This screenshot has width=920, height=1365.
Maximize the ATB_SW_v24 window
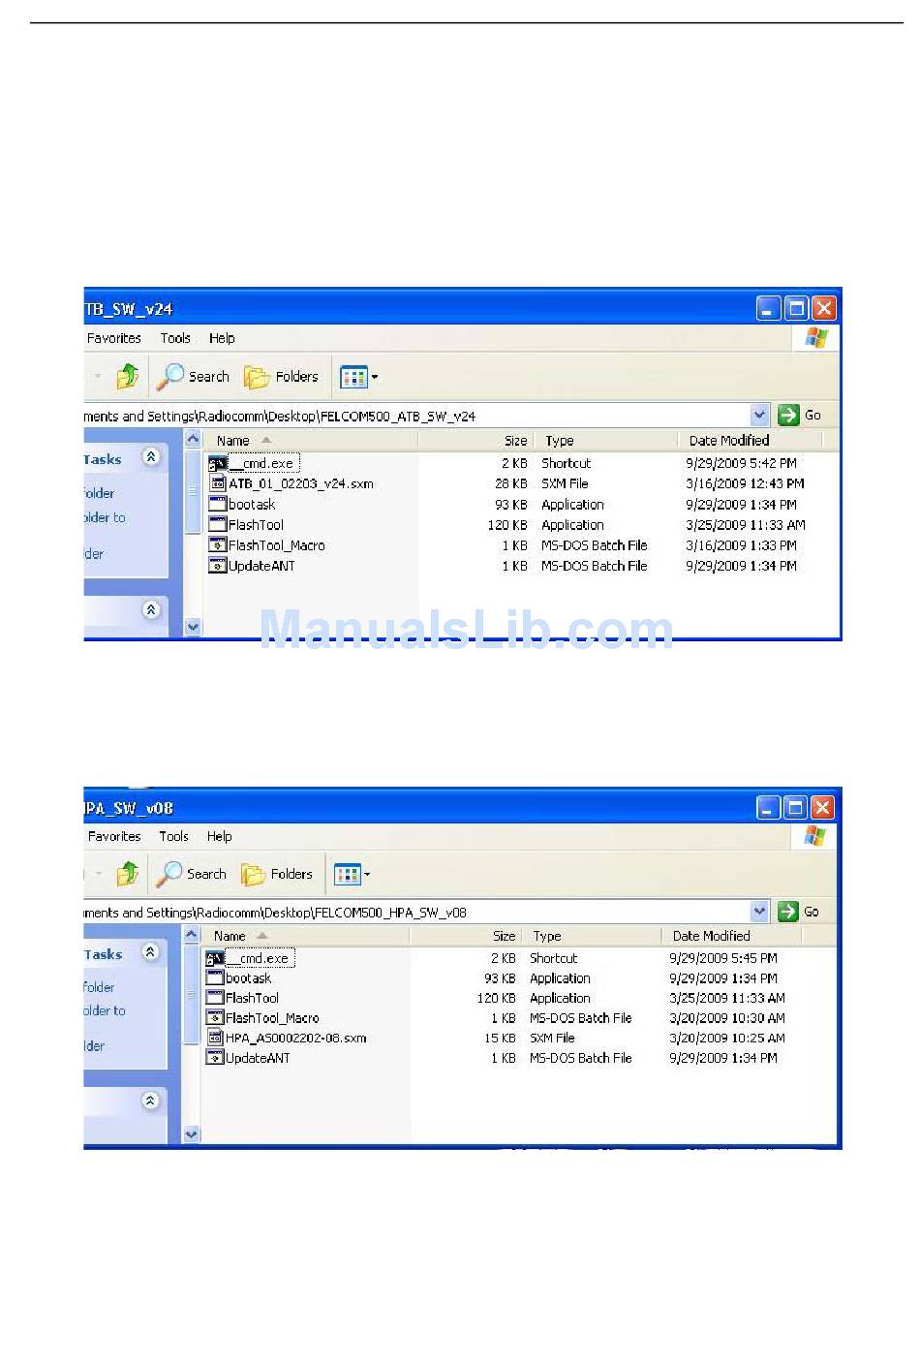(x=796, y=308)
